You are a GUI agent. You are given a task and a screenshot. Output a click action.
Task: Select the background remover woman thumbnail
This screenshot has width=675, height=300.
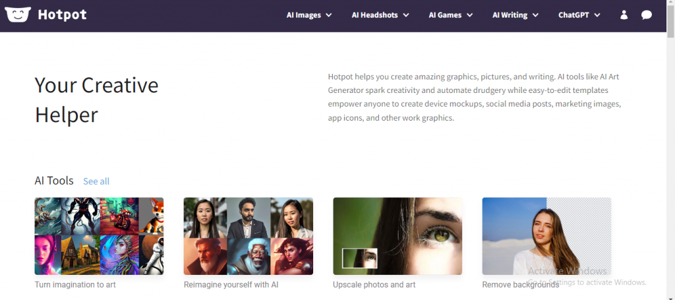point(546,236)
